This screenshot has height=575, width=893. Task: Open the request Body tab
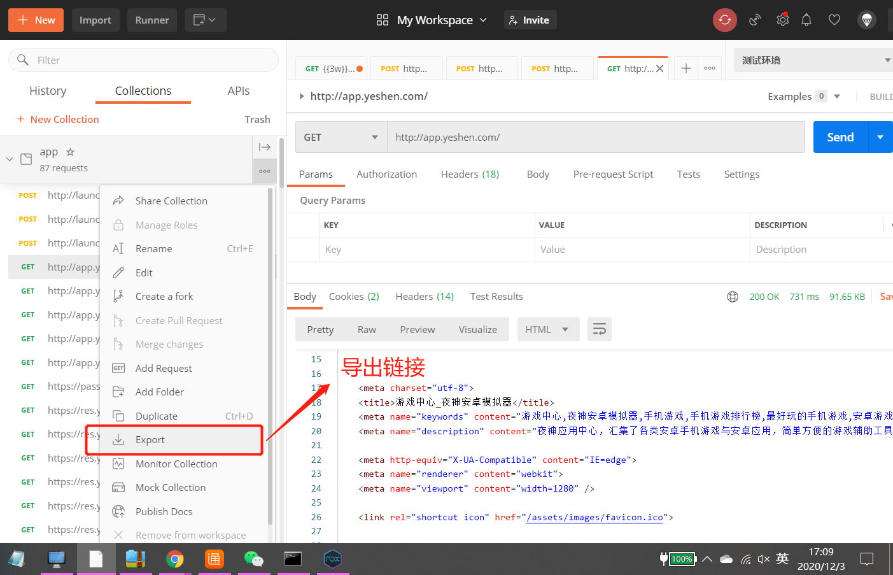tap(538, 174)
